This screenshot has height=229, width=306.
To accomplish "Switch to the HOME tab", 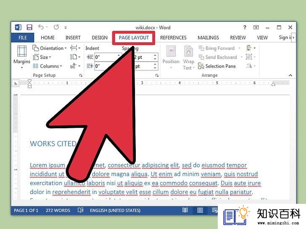I will 47,38.
